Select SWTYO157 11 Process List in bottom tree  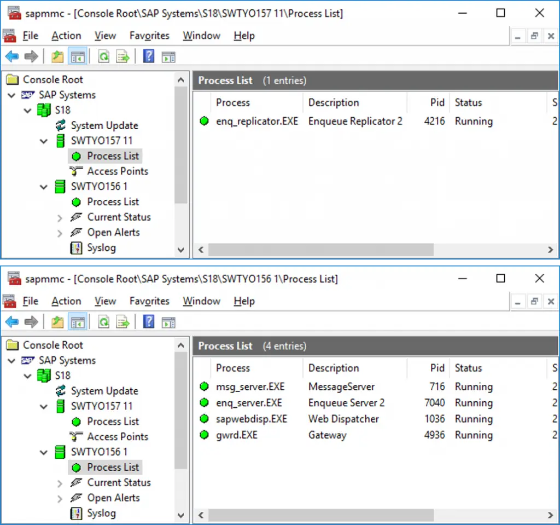tap(113, 422)
